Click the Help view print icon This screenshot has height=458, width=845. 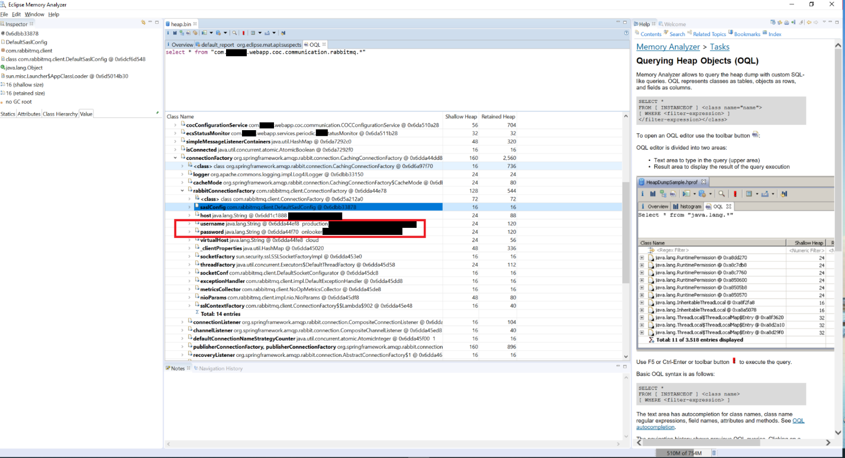click(x=786, y=22)
